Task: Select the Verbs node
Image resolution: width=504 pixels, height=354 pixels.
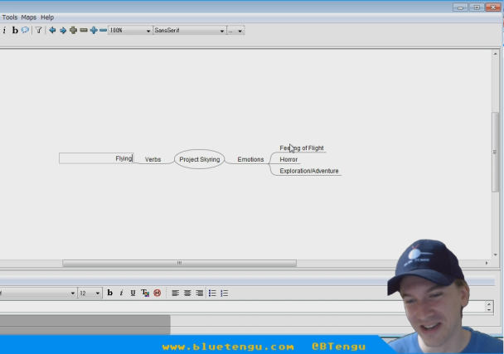Action: pos(153,159)
